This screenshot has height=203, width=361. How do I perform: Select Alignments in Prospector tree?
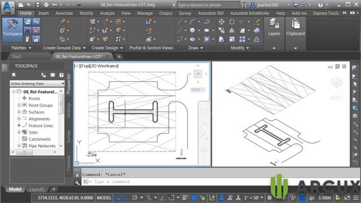[x=39, y=119]
